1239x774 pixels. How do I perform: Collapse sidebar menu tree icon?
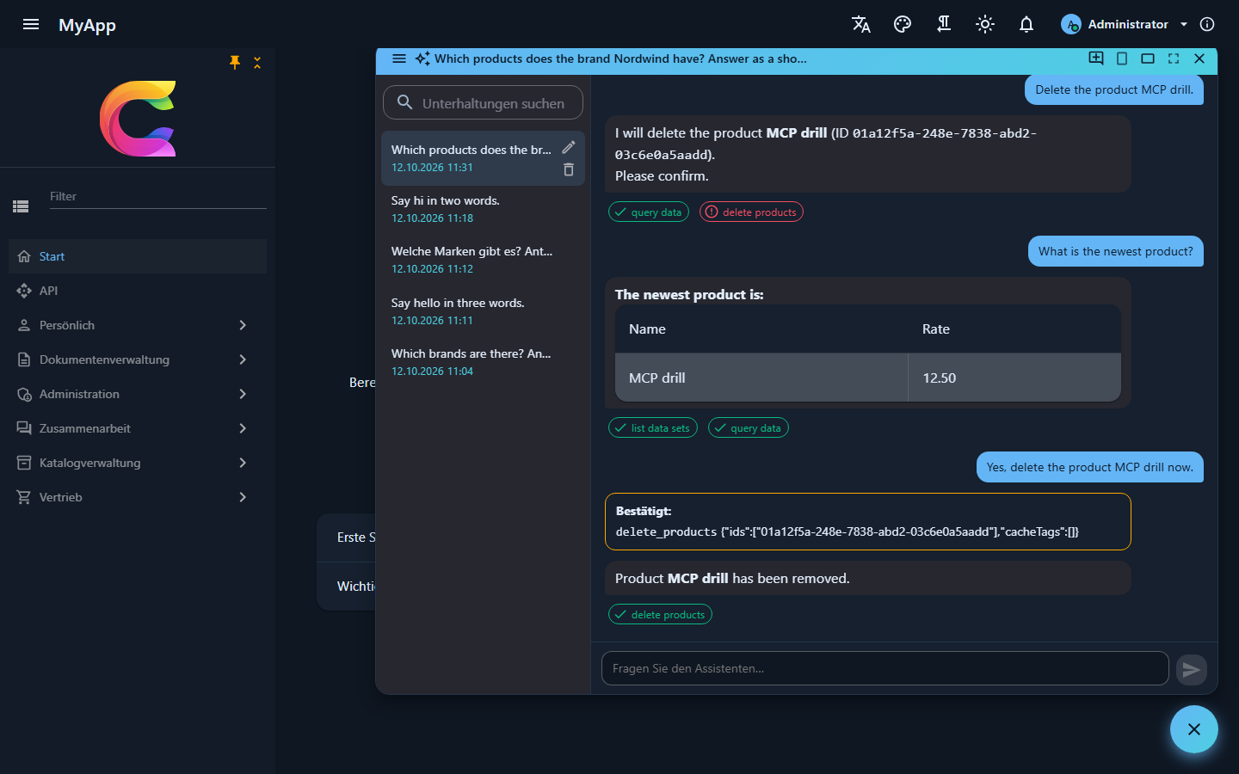(x=257, y=62)
